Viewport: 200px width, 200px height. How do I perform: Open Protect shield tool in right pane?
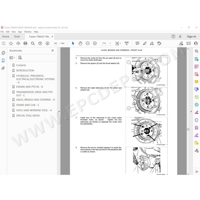[197, 120]
